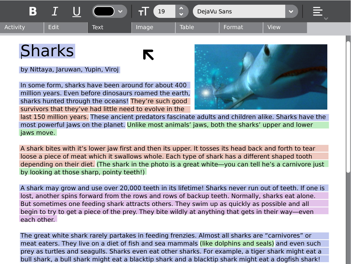Screen dimensions: 351x264
Task: Select the Image tab
Action: [x=153, y=27]
